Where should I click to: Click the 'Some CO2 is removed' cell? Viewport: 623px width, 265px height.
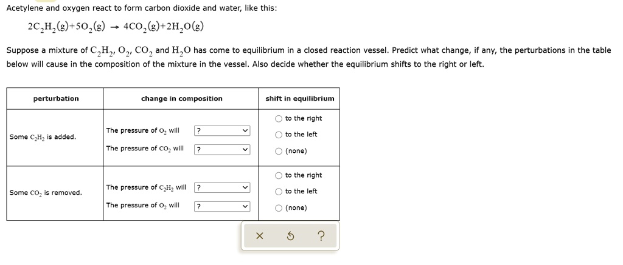[46, 193]
